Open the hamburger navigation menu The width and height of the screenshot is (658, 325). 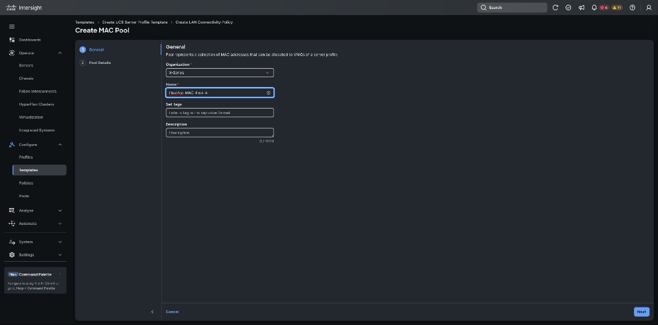tap(11, 27)
